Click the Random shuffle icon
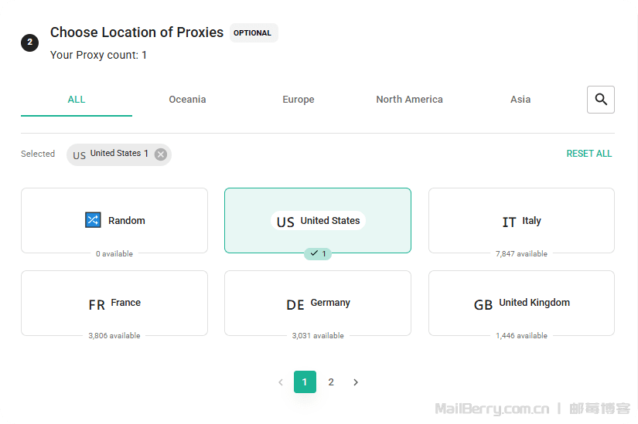638x424 pixels. point(93,220)
